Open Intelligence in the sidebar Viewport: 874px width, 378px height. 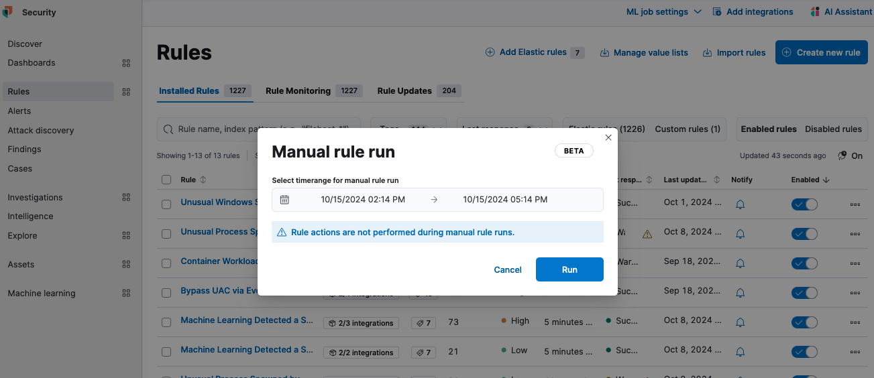click(30, 216)
